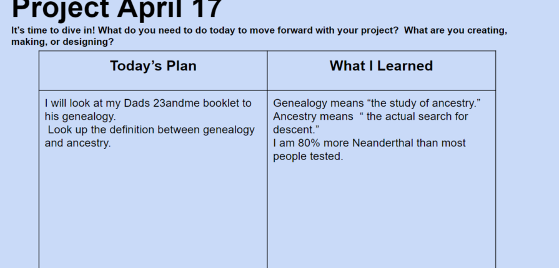The width and height of the screenshot is (559, 268).
Task: Click the "Project April 17" title text
Action: pyautogui.click(x=117, y=9)
